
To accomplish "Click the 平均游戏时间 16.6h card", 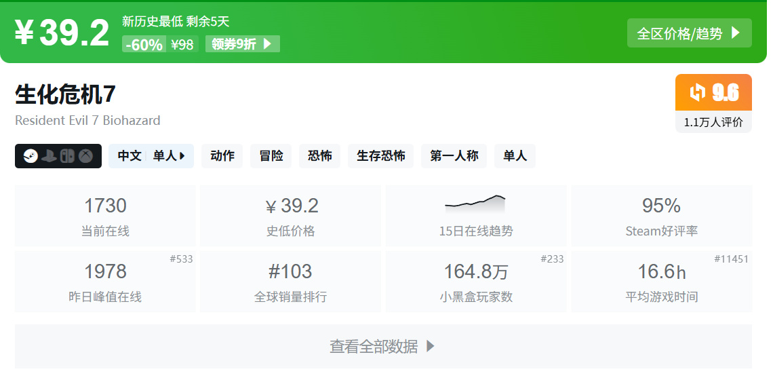I will (662, 282).
